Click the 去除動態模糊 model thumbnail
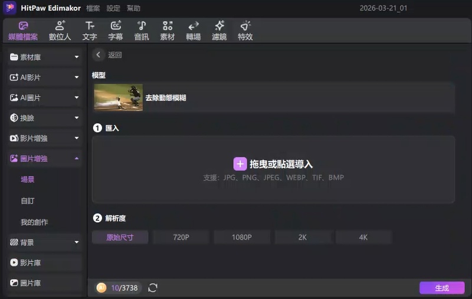The width and height of the screenshot is (472, 299). [x=119, y=97]
